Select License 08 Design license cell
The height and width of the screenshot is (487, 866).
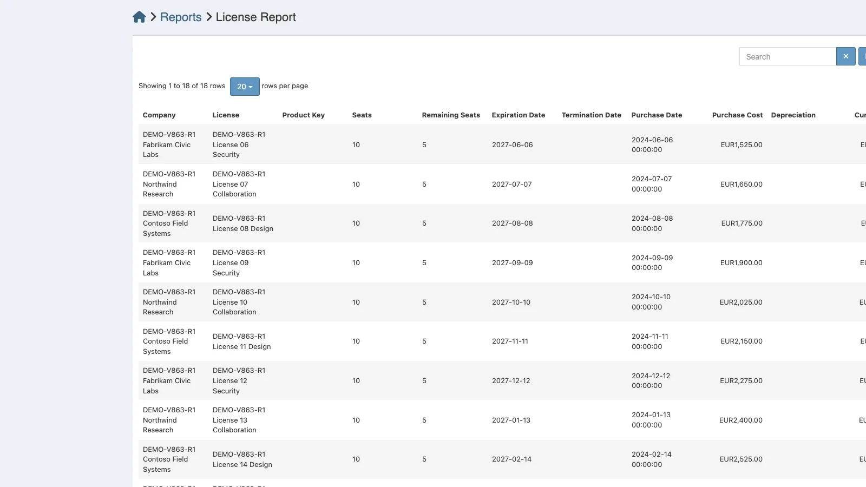243,223
